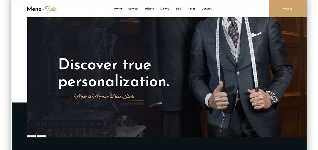Go to the Services page

click(x=133, y=9)
